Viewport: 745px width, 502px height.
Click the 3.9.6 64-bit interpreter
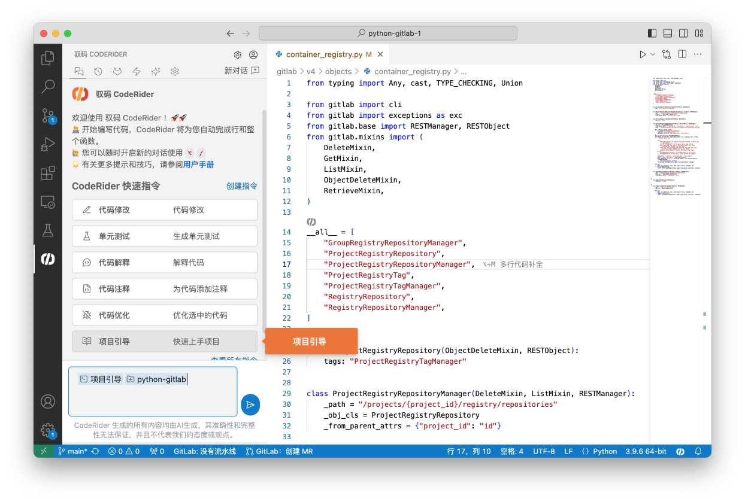coord(646,451)
